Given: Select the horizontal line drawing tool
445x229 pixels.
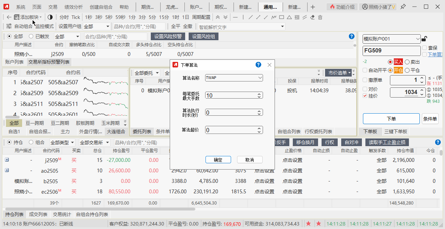Looking at the screenshot, I should click(235, 17).
